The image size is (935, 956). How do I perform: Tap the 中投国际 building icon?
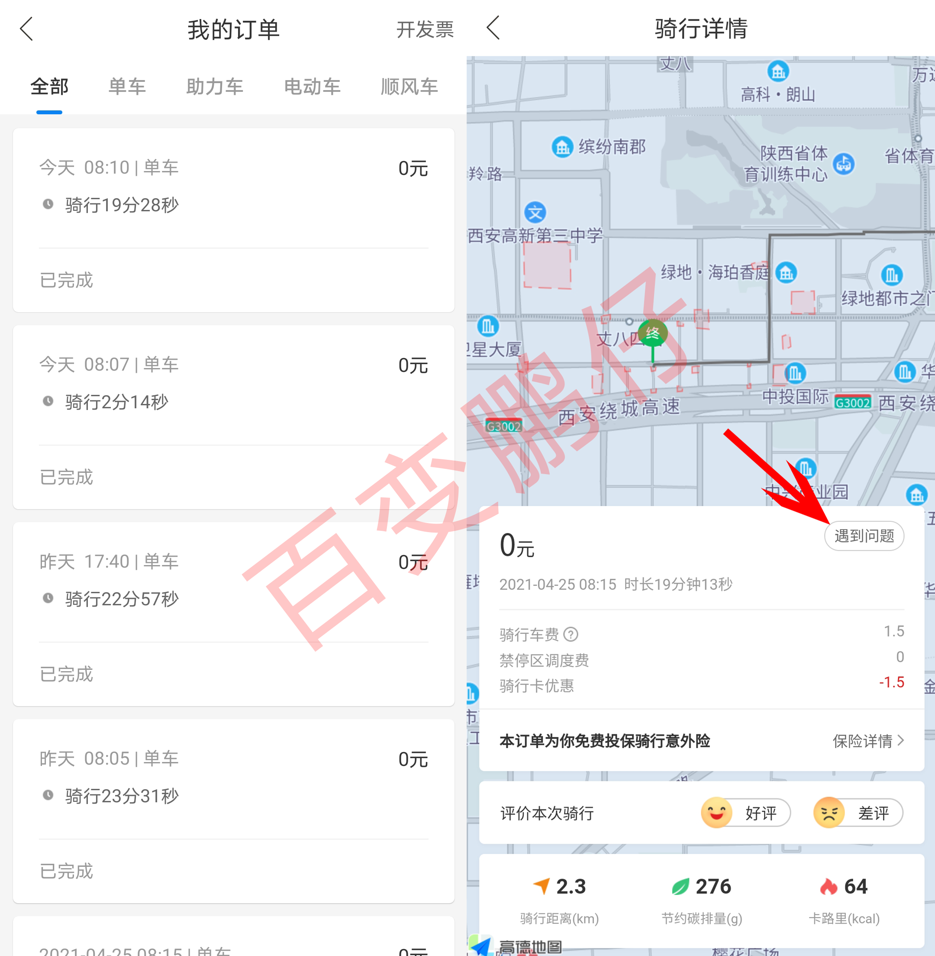click(795, 373)
